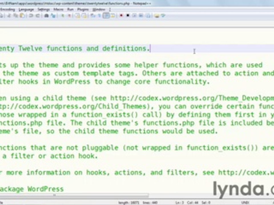Toggle synchronized vertical scrolling icon
The width and height of the screenshot is (274, 205).
77,16
